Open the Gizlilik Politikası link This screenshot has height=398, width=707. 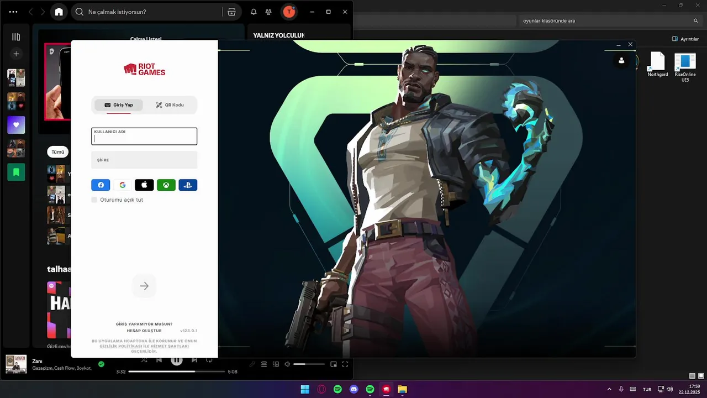121,346
